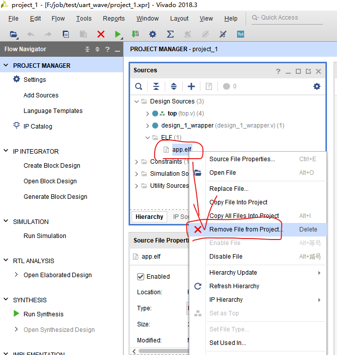Click the missing-sources count indicator showing 0
The width and height of the screenshot is (337, 355).
click(230, 86)
